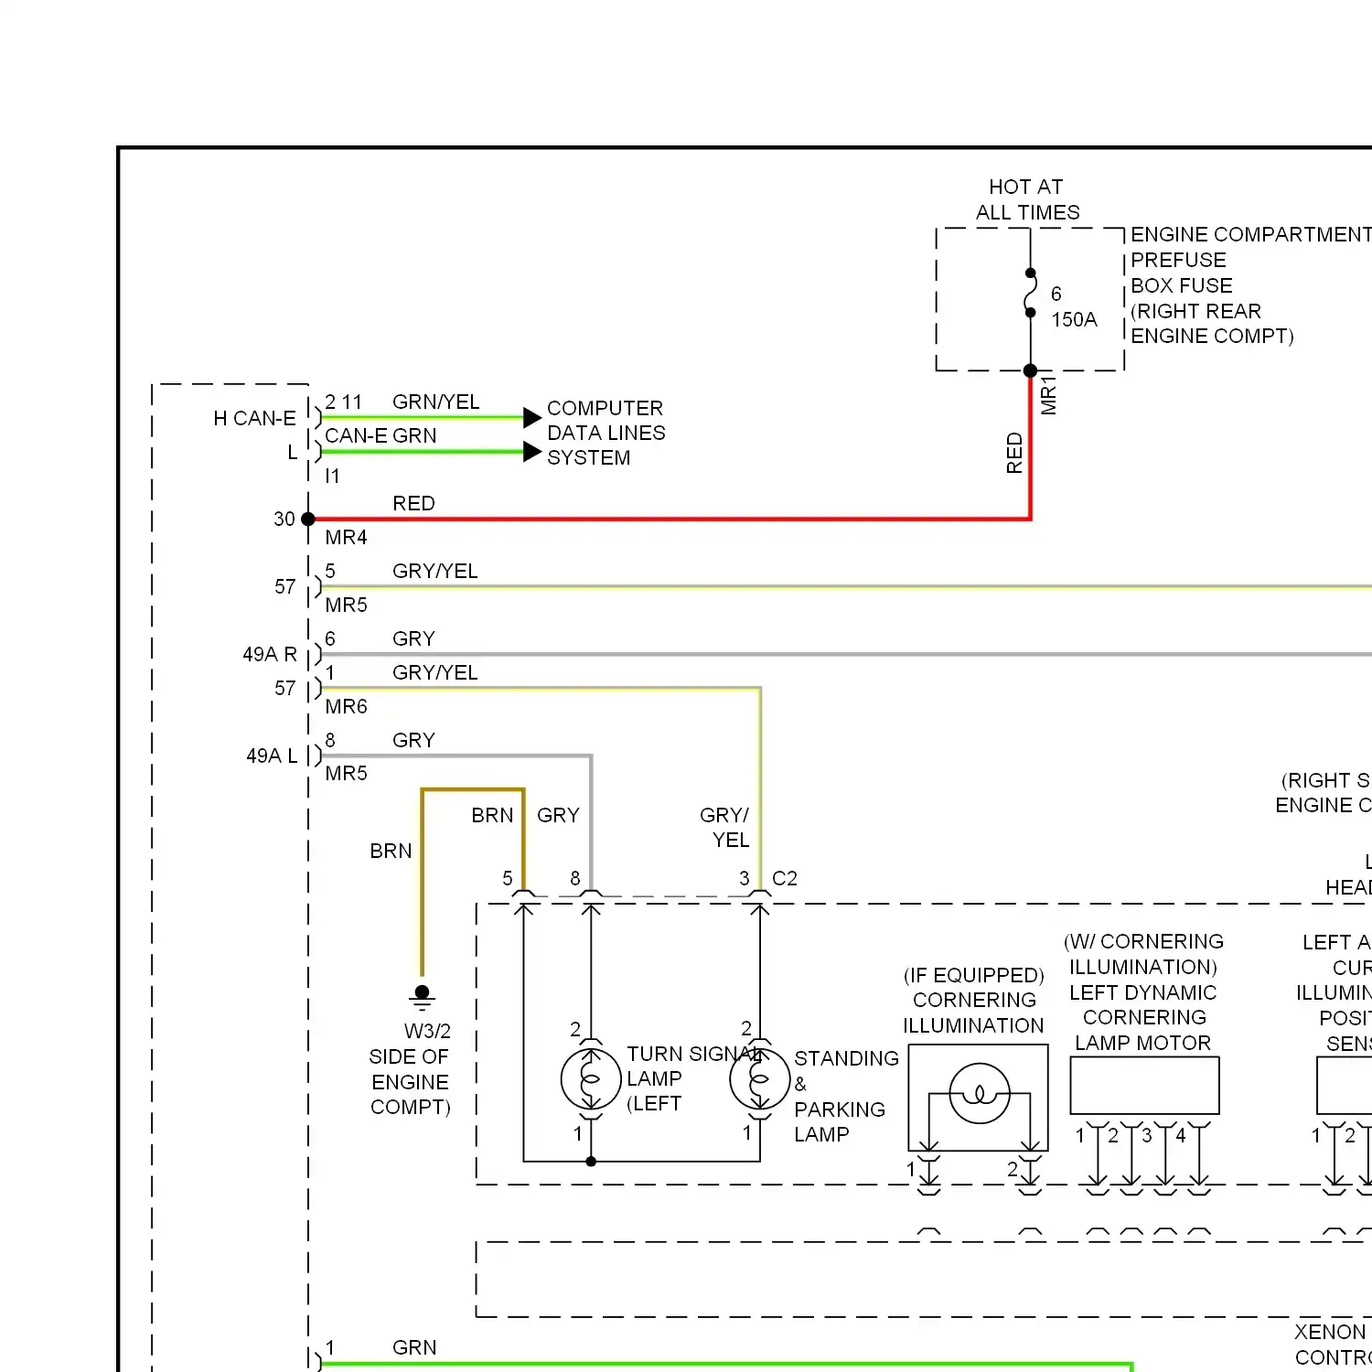This screenshot has height=1372, width=1372.
Task: Click 'GRY' label on the 49A R wire
Action: [x=413, y=638]
